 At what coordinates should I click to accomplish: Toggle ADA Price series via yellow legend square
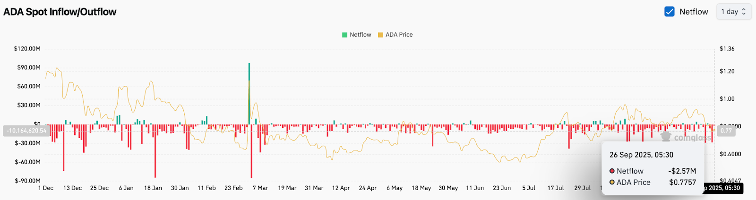[380, 35]
